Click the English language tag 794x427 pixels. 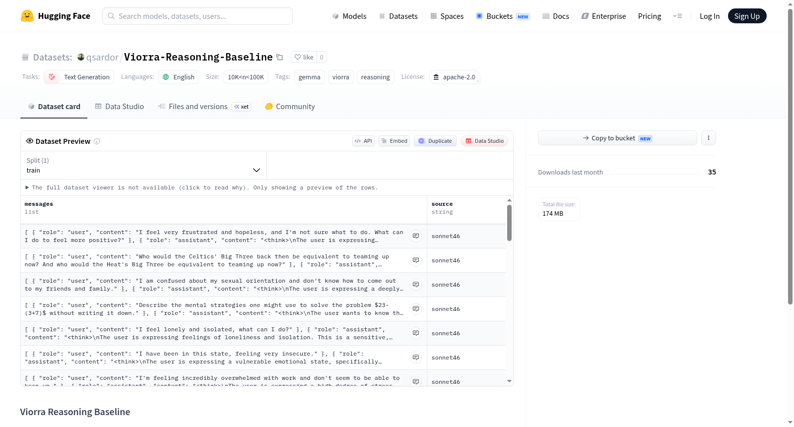179,77
